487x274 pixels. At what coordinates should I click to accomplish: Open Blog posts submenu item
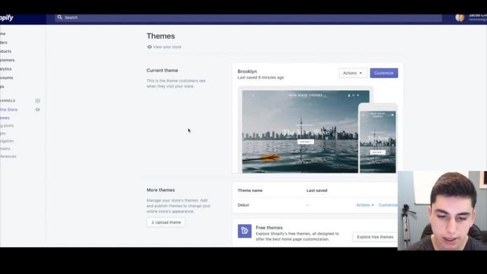pyautogui.click(x=7, y=126)
